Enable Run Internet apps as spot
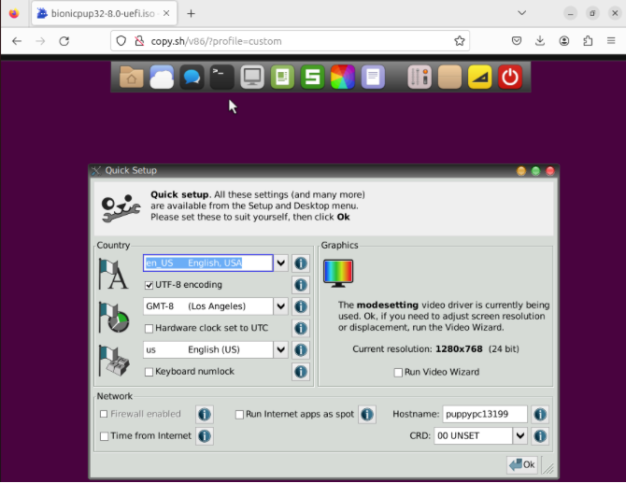Screen dimensions: 626x483 pos(239,415)
